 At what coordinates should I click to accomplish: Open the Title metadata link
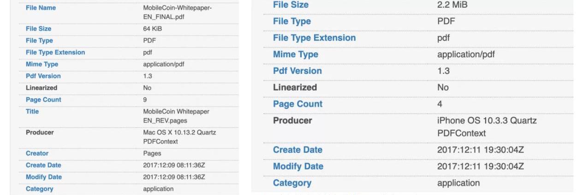32,112
